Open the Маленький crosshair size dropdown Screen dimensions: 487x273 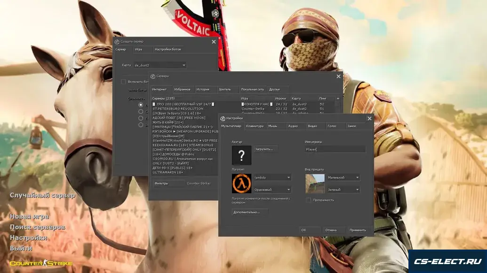coord(343,177)
